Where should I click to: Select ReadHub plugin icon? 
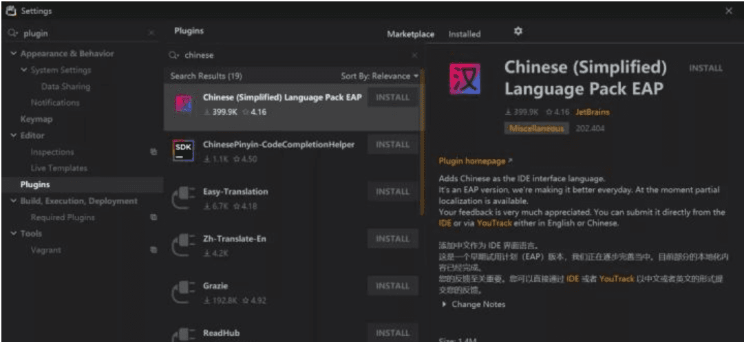coord(183,334)
